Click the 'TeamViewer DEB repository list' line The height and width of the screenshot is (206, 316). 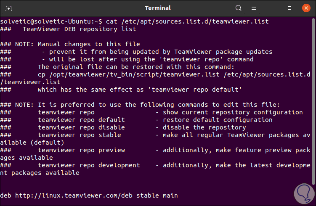click(79, 29)
